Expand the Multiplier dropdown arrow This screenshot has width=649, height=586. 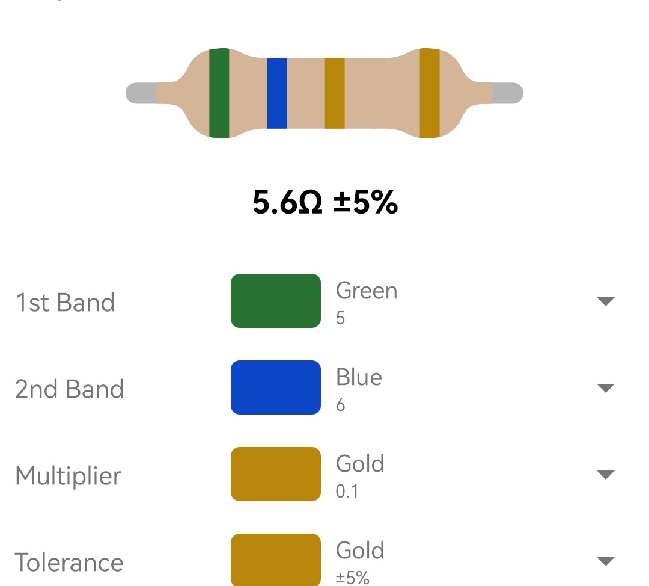(x=606, y=475)
